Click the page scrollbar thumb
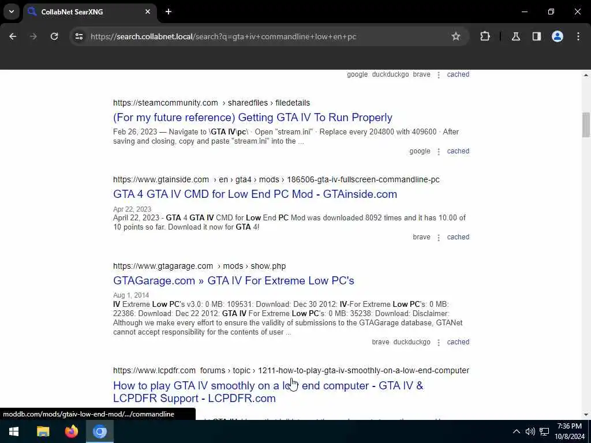 (586, 125)
